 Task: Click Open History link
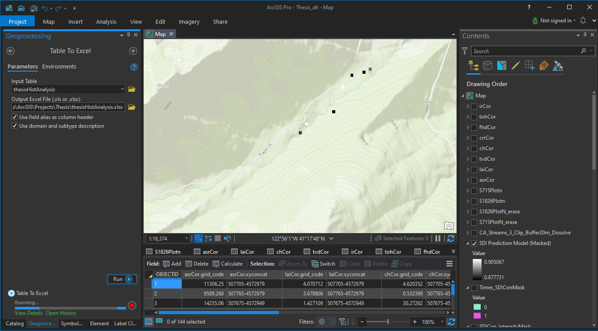click(x=61, y=313)
